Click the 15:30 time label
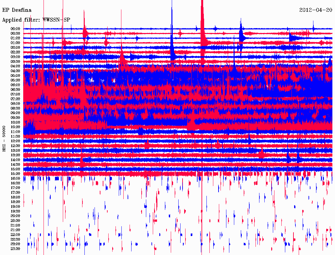This screenshot has width=335, height=255. click(15, 174)
